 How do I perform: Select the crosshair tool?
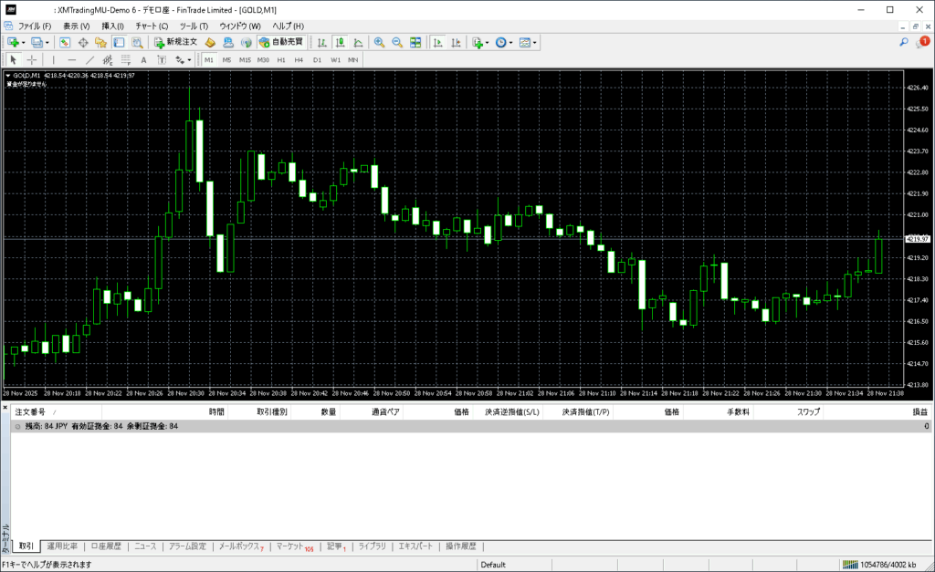click(31, 59)
